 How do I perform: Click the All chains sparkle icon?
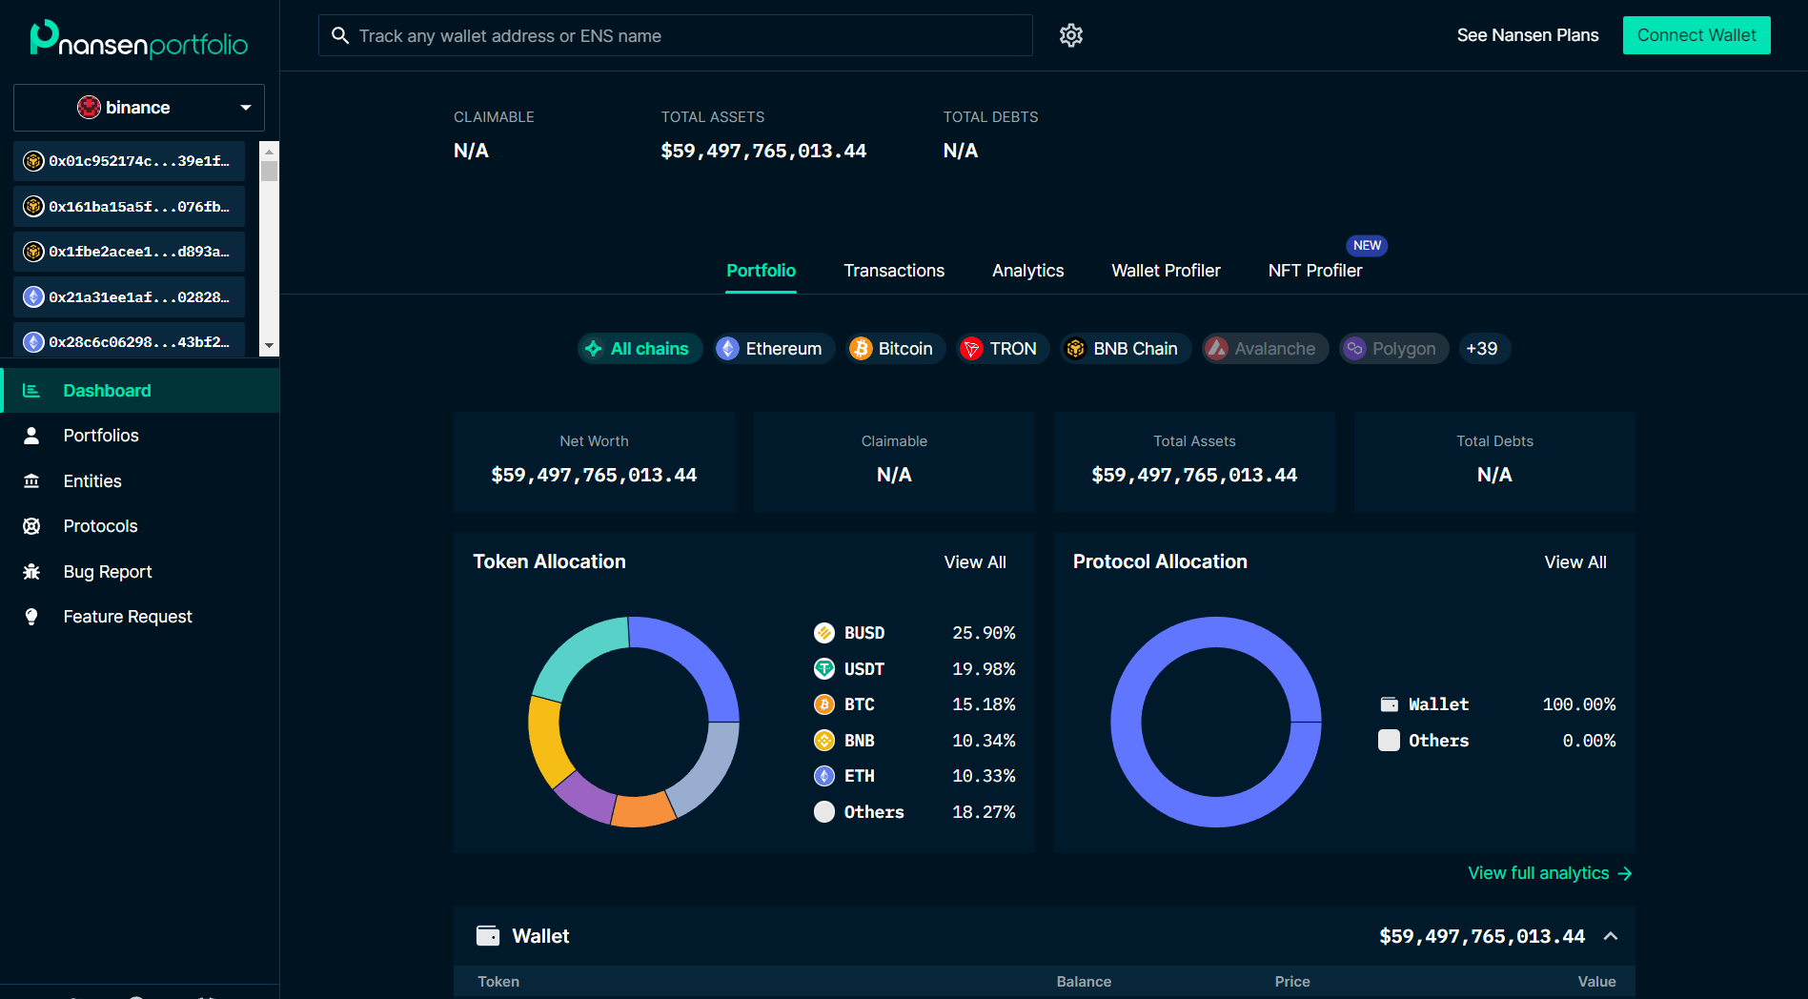click(594, 349)
